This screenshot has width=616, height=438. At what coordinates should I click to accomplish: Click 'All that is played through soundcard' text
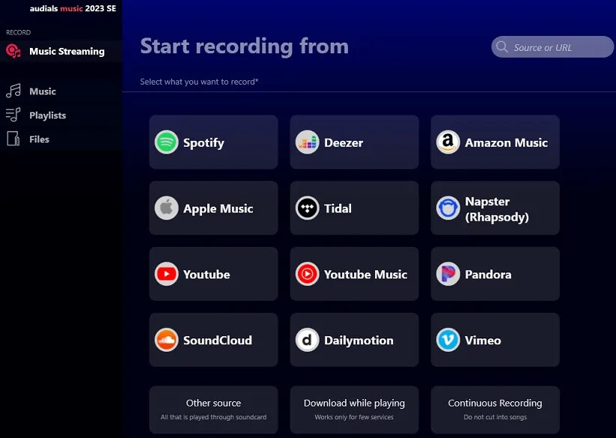coord(213,417)
